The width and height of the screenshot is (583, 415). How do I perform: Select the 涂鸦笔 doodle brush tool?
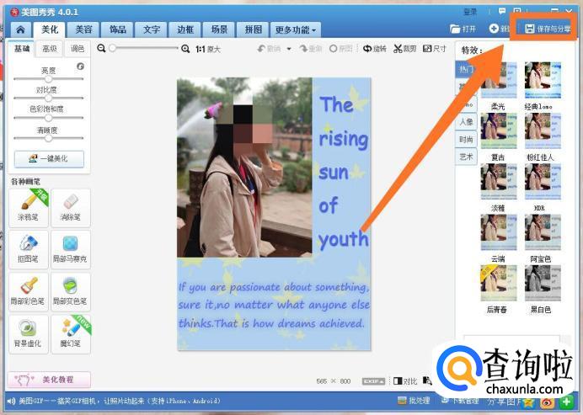pos(27,207)
